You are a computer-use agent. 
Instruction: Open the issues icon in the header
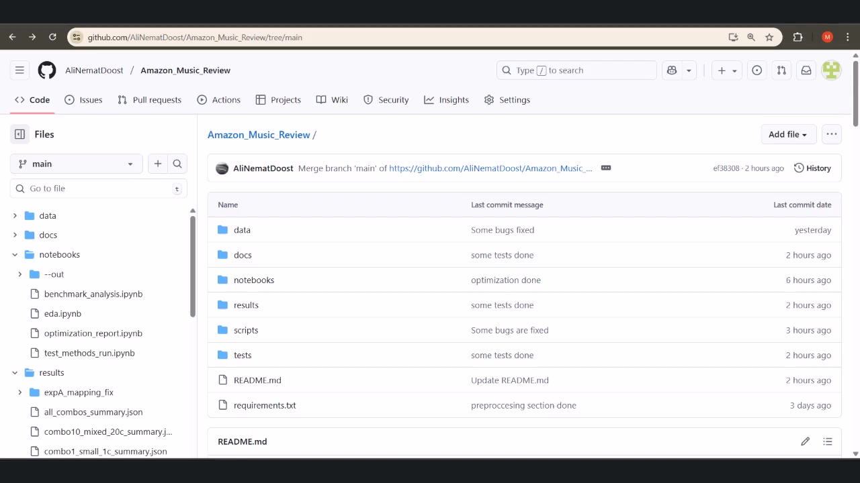757,70
